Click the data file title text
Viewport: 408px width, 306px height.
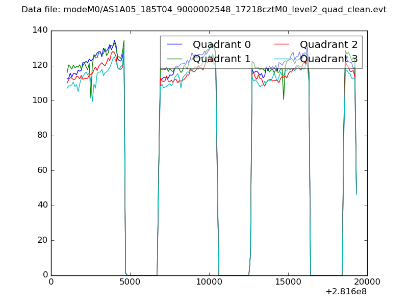pos(204,10)
